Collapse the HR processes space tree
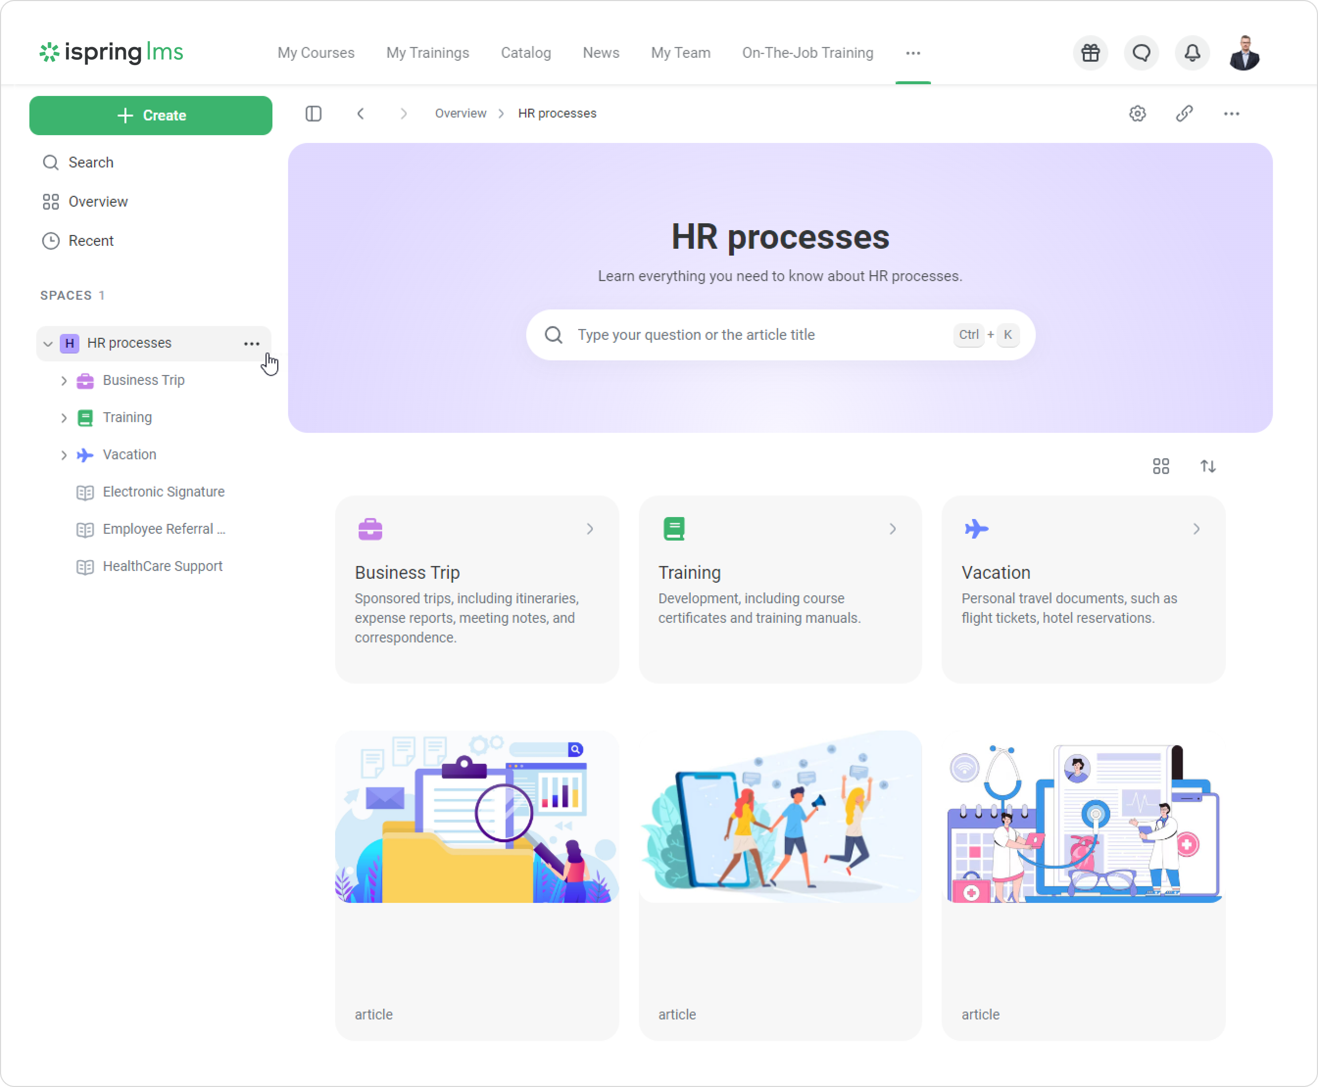 [48, 343]
